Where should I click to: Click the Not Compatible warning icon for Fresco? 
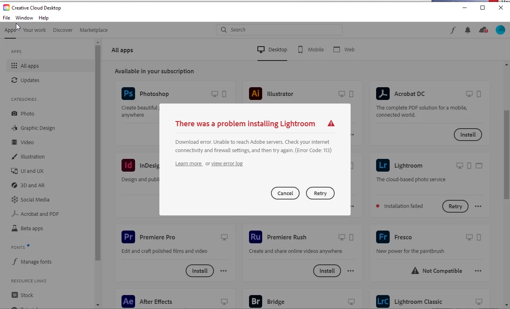(x=415, y=271)
